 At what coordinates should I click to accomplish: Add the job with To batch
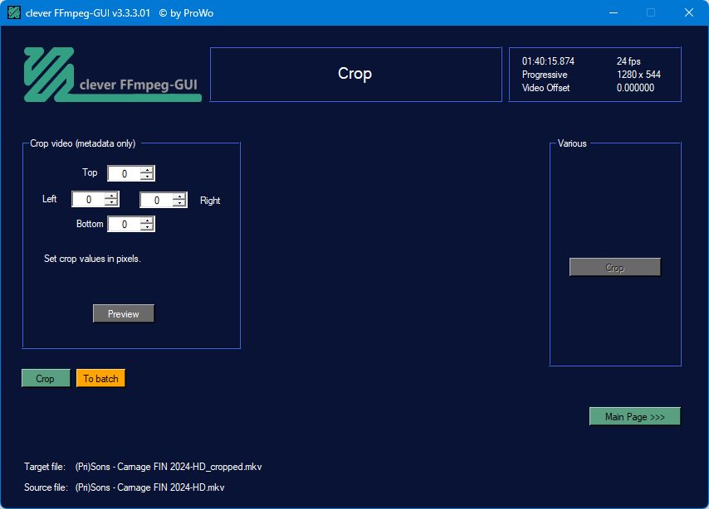(100, 379)
